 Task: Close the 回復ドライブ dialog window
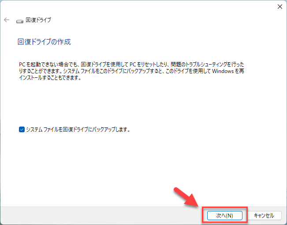point(280,7)
